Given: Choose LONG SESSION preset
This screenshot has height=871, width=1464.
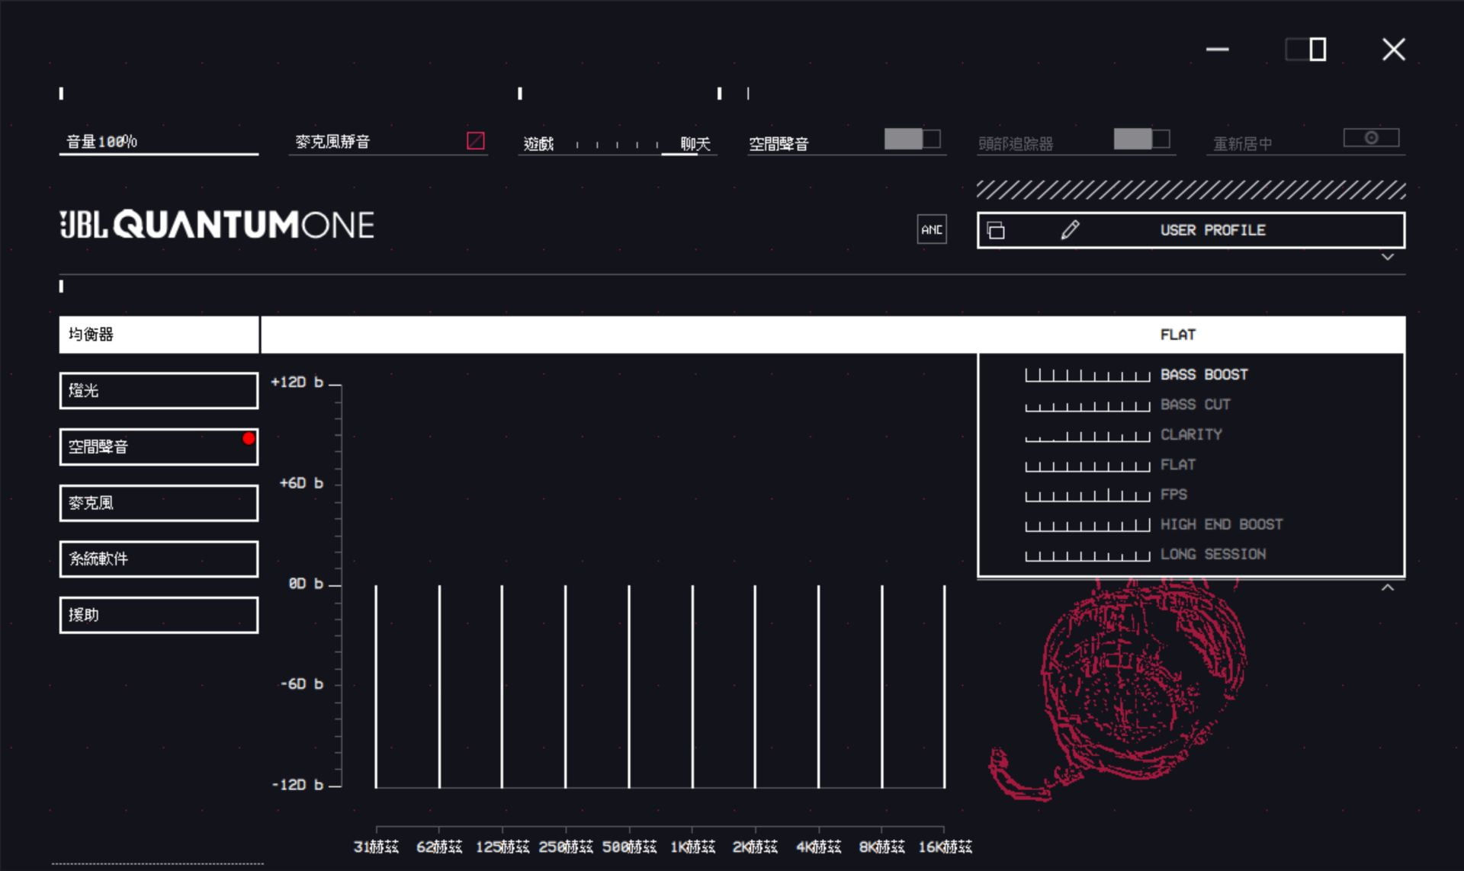Looking at the screenshot, I should 1213,554.
